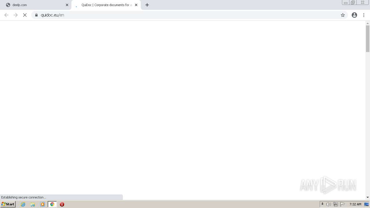This screenshot has width=370, height=208.
Task: Close the QuiDoc tab
Action: pyautogui.click(x=136, y=5)
